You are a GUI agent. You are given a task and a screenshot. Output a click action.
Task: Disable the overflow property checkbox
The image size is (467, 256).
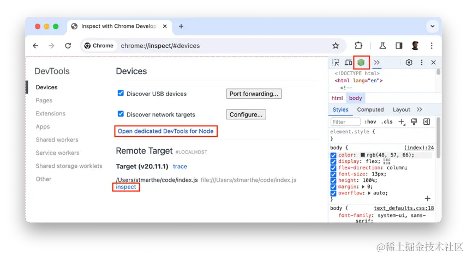click(333, 193)
